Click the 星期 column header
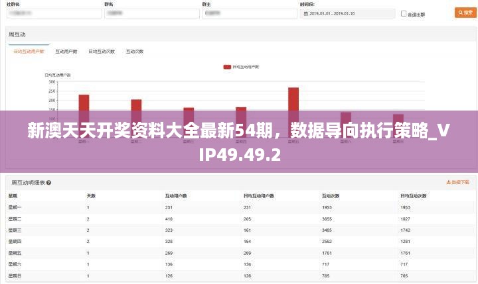Screen dimensions: 478x284 click(13, 196)
